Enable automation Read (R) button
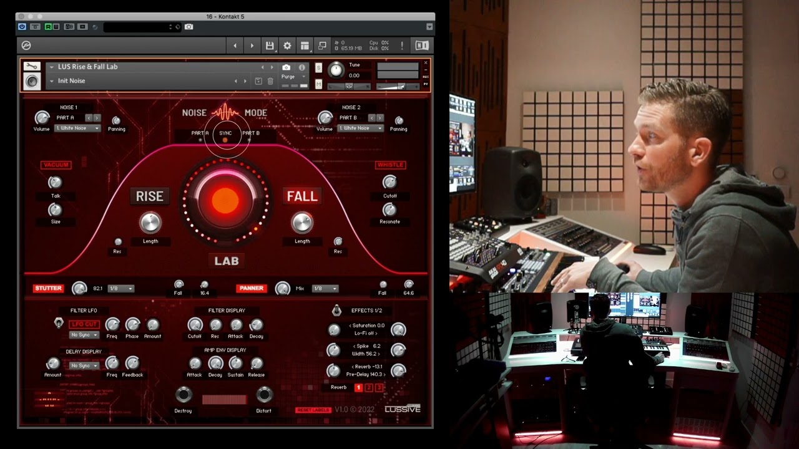This screenshot has width=799, height=449. pyautogui.click(x=49, y=27)
